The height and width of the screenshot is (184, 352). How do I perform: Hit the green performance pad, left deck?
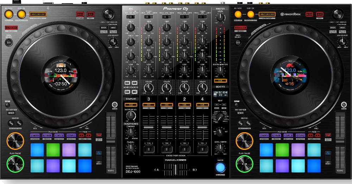pos(53,150)
